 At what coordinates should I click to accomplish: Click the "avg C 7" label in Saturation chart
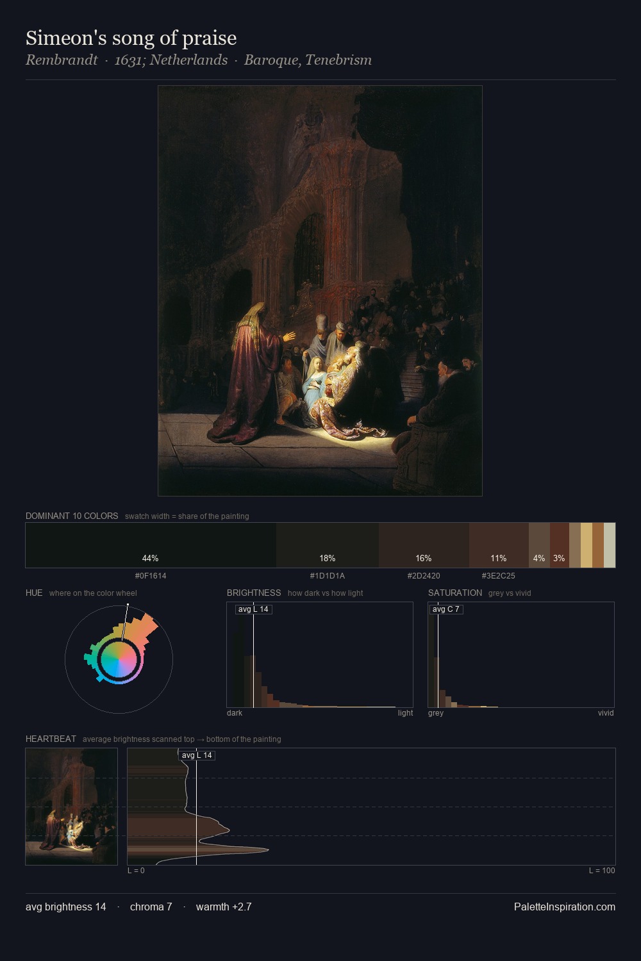[x=445, y=609]
